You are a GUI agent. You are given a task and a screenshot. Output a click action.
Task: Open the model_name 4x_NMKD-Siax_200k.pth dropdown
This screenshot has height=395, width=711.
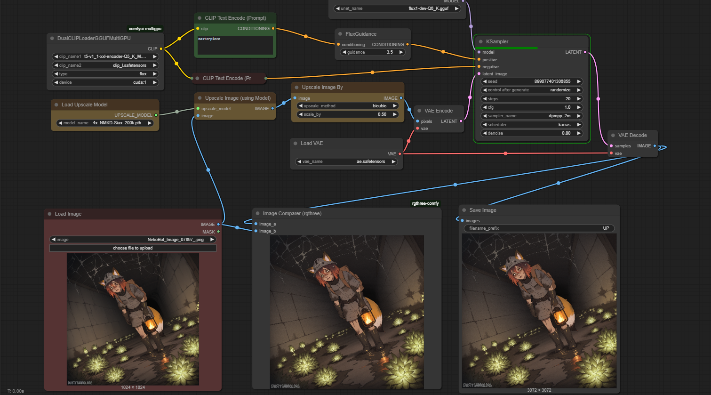[x=105, y=123]
